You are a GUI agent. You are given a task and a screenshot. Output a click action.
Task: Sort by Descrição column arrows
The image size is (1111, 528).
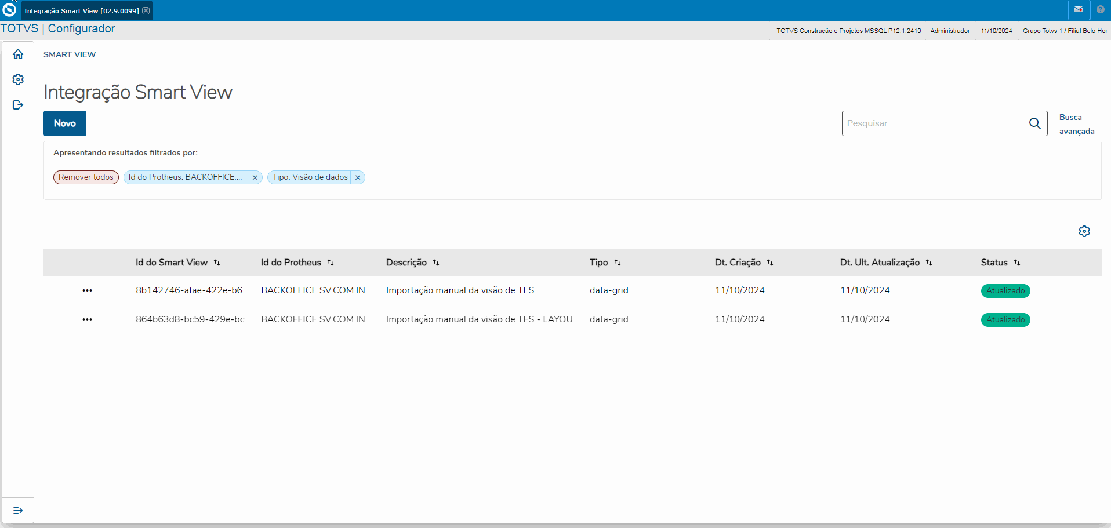436,263
